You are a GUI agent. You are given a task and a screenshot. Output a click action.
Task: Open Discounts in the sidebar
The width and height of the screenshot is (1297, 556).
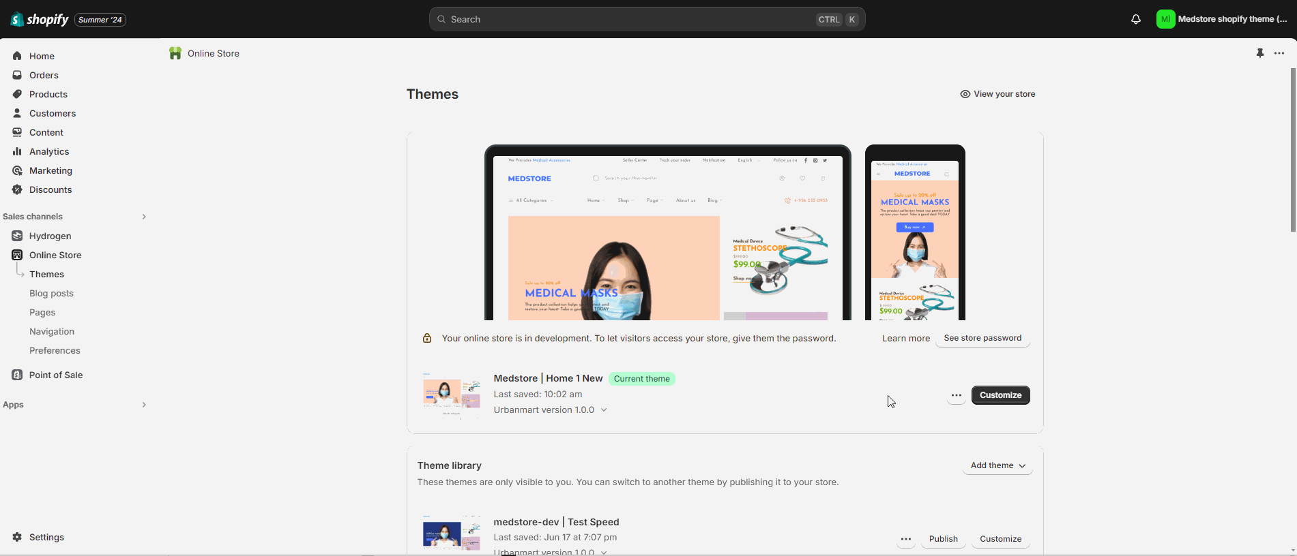(50, 189)
